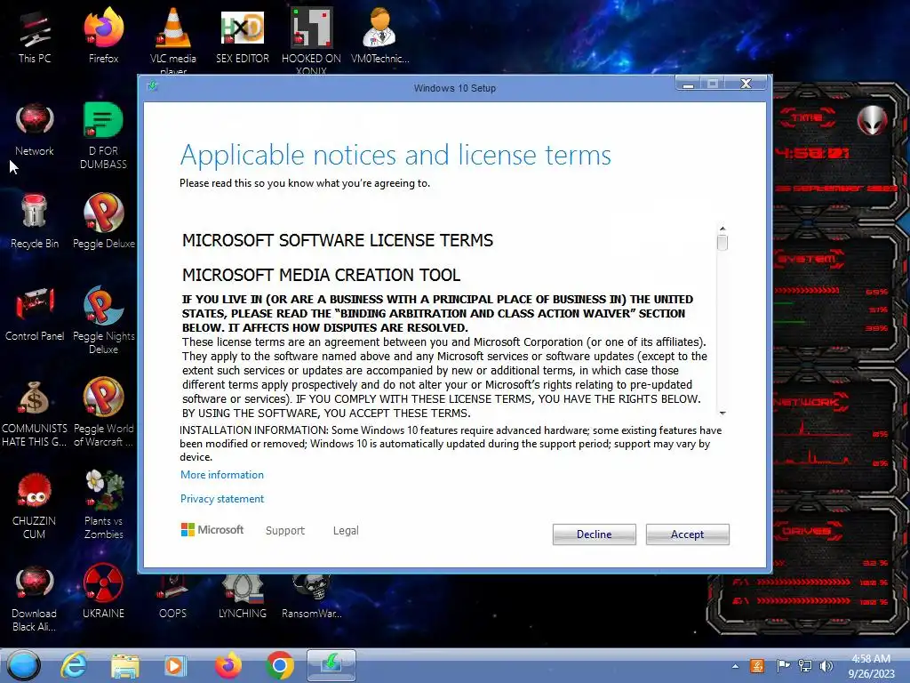Open the OOPS desktop shortcut
Image resolution: width=910 pixels, height=683 pixels.
click(x=173, y=597)
